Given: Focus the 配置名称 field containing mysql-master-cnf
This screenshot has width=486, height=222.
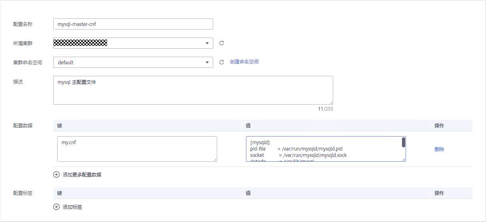Looking at the screenshot, I should click(133, 24).
